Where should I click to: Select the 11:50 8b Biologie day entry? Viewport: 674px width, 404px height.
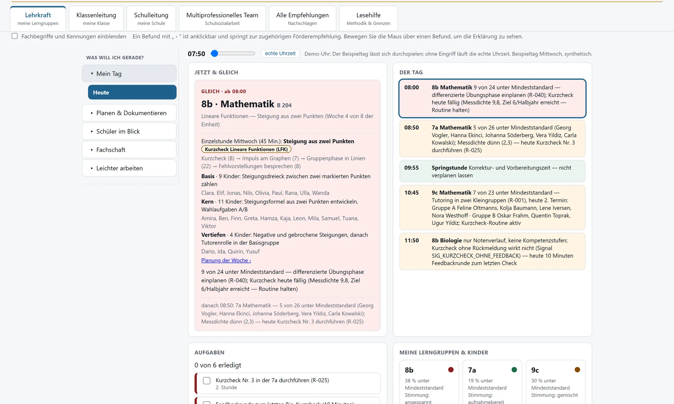[492, 251]
